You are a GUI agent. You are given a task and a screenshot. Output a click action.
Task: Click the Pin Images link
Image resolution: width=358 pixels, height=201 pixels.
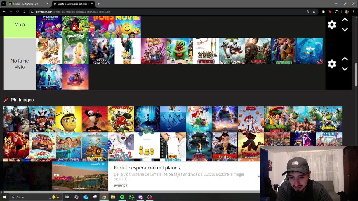point(22,100)
